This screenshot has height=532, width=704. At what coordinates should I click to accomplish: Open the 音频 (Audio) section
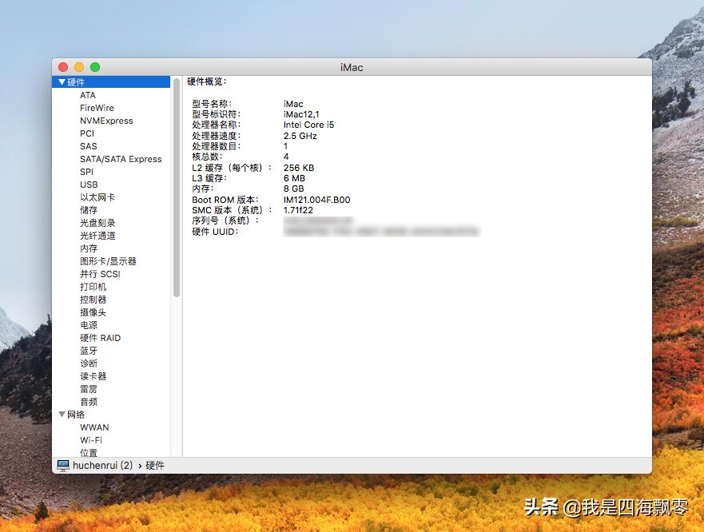[x=88, y=401]
